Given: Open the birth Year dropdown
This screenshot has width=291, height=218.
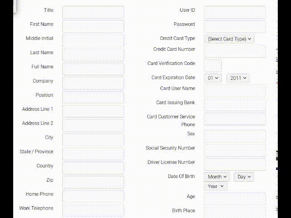Looking at the screenshot, I should (x=216, y=186).
